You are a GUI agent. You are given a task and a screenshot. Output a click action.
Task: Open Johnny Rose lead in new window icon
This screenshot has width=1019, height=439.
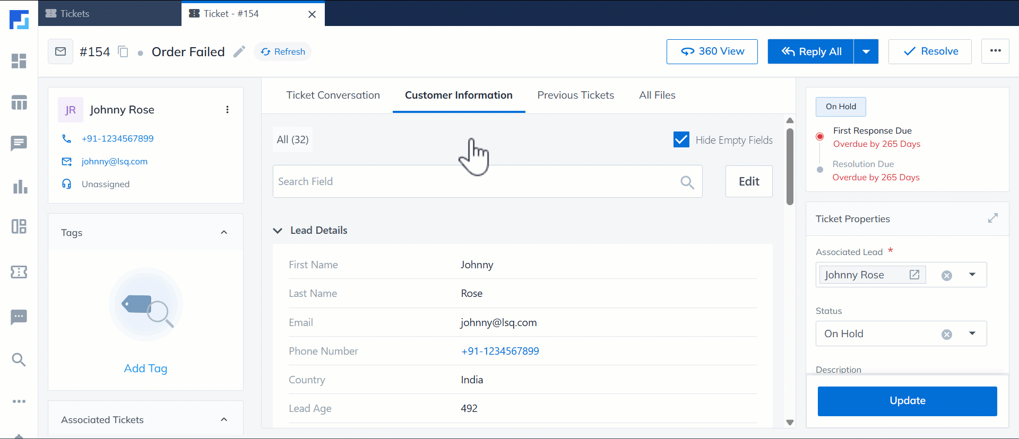tap(914, 275)
